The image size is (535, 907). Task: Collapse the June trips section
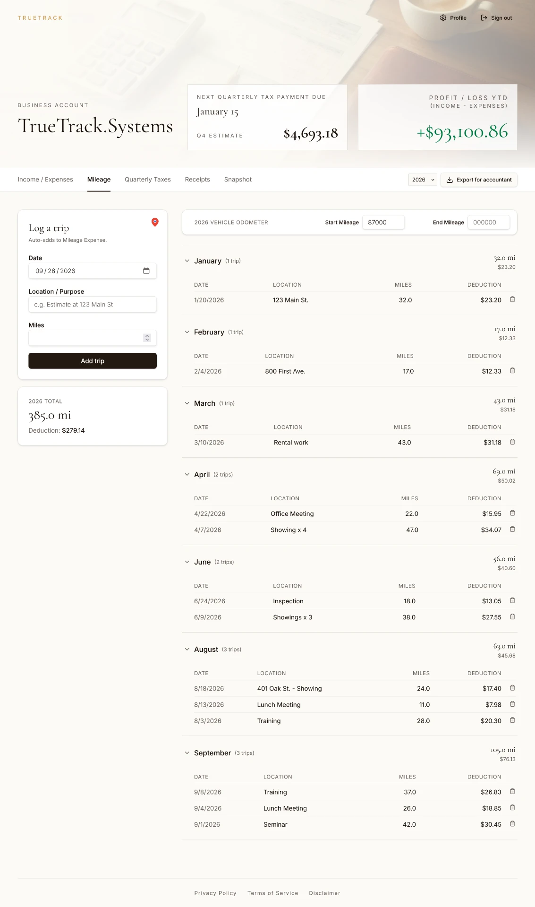pos(187,562)
